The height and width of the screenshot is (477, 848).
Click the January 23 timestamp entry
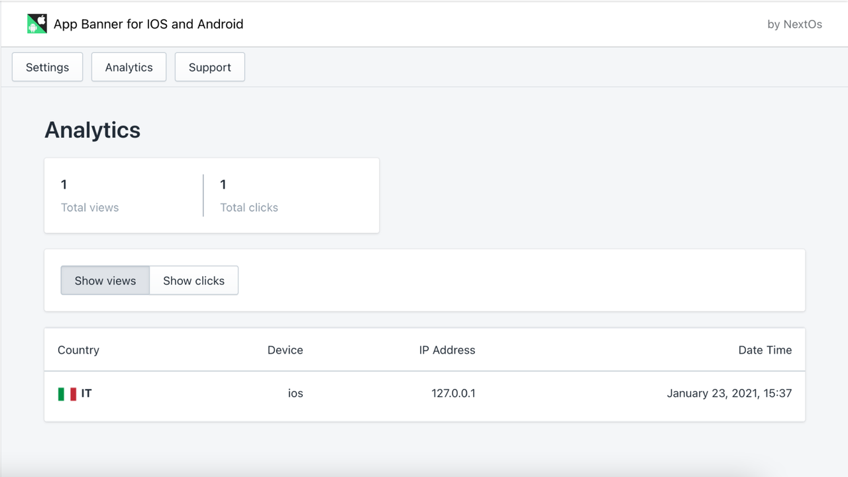point(729,393)
